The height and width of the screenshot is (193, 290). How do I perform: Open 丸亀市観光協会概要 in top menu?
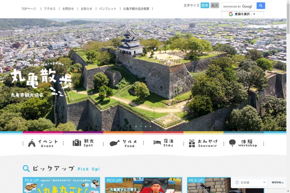coord(136,9)
